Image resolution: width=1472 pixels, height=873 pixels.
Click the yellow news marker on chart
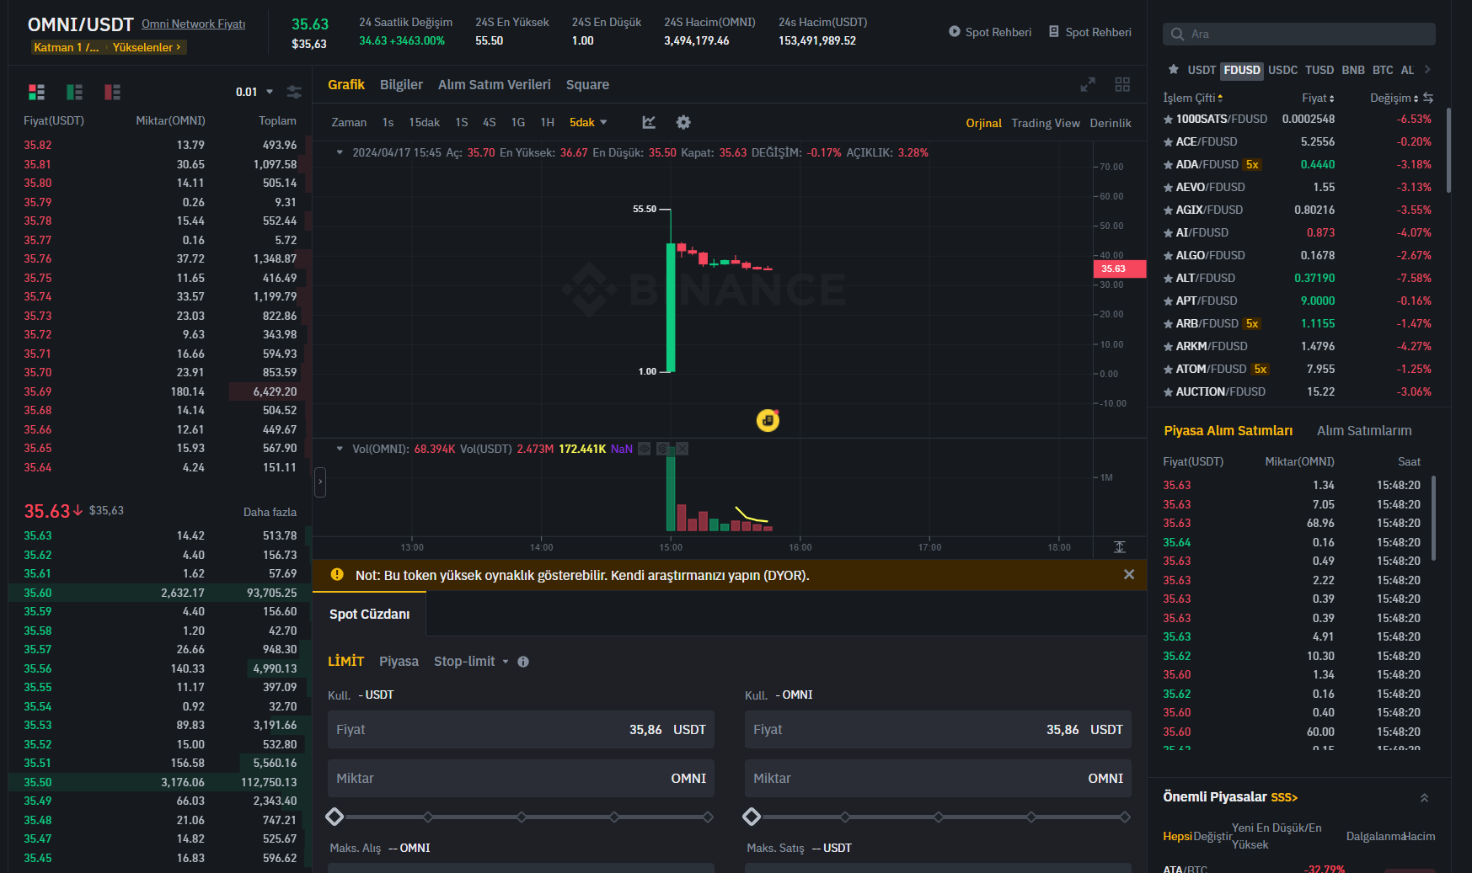coord(768,419)
